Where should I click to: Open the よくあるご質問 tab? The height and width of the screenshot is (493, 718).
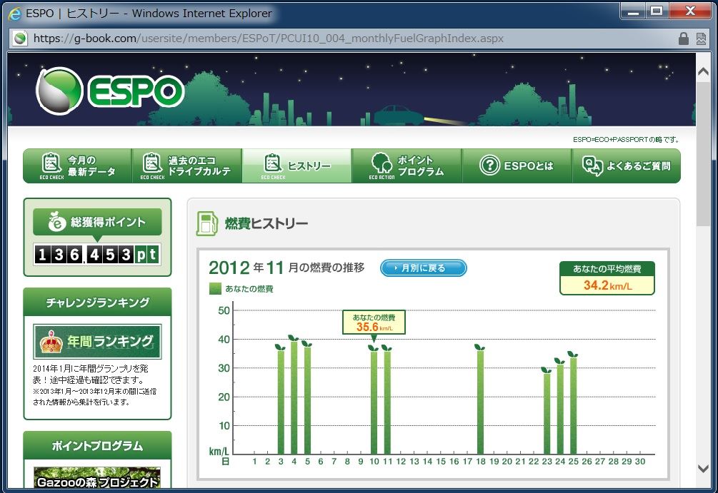pos(627,166)
